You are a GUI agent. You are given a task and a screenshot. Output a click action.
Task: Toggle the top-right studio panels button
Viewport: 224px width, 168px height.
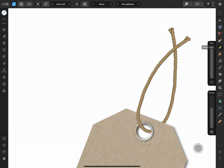coord(220,4)
